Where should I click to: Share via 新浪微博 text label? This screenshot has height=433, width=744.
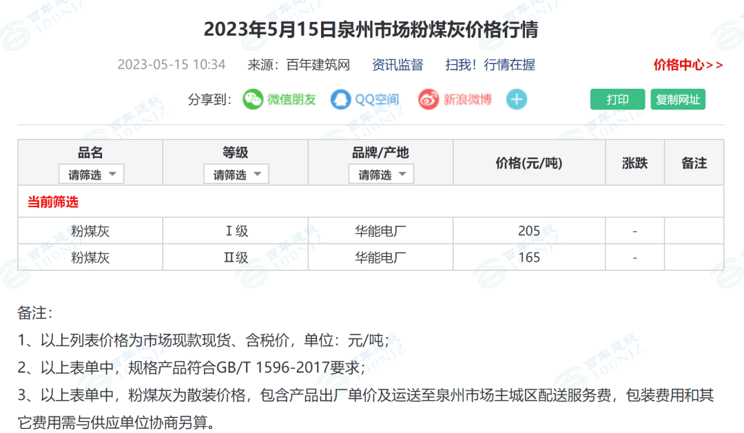tap(467, 99)
